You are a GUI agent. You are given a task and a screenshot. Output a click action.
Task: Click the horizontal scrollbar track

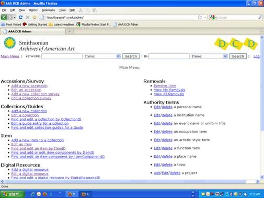point(129,181)
